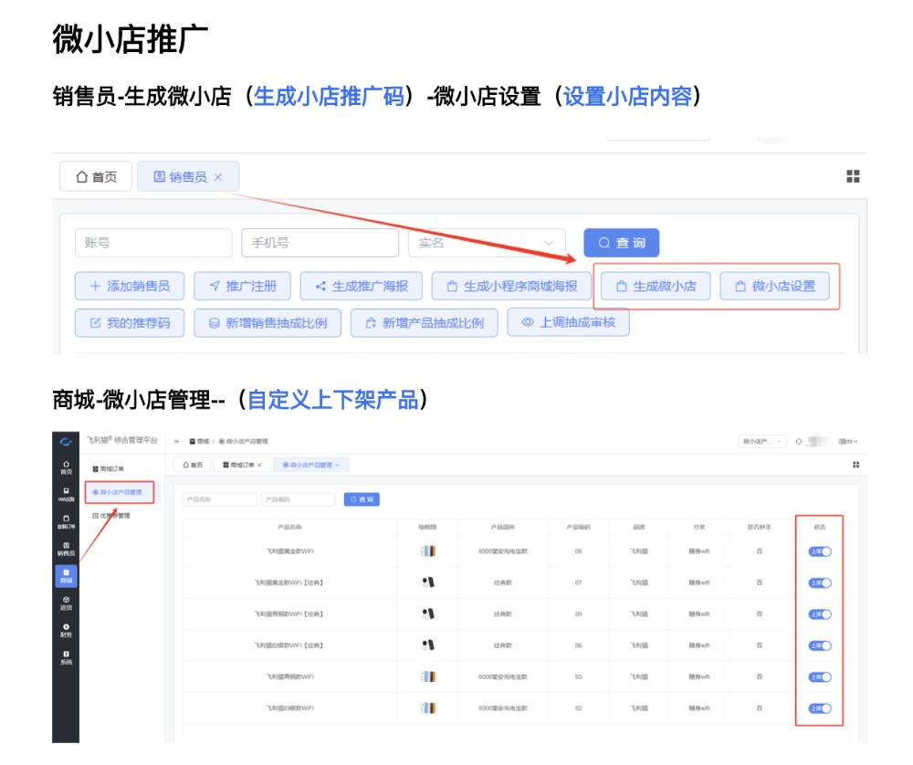The width and height of the screenshot is (913, 765).
Task: Click the 生成微小店 button
Action: tap(656, 286)
